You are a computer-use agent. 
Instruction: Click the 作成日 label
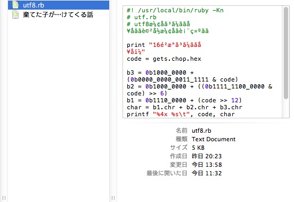click(178, 156)
